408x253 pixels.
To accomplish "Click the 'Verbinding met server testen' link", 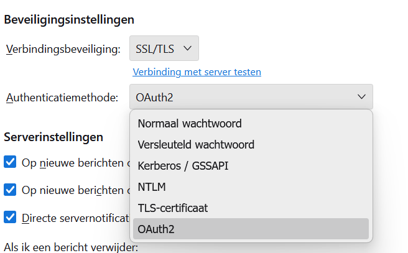I will point(197,72).
